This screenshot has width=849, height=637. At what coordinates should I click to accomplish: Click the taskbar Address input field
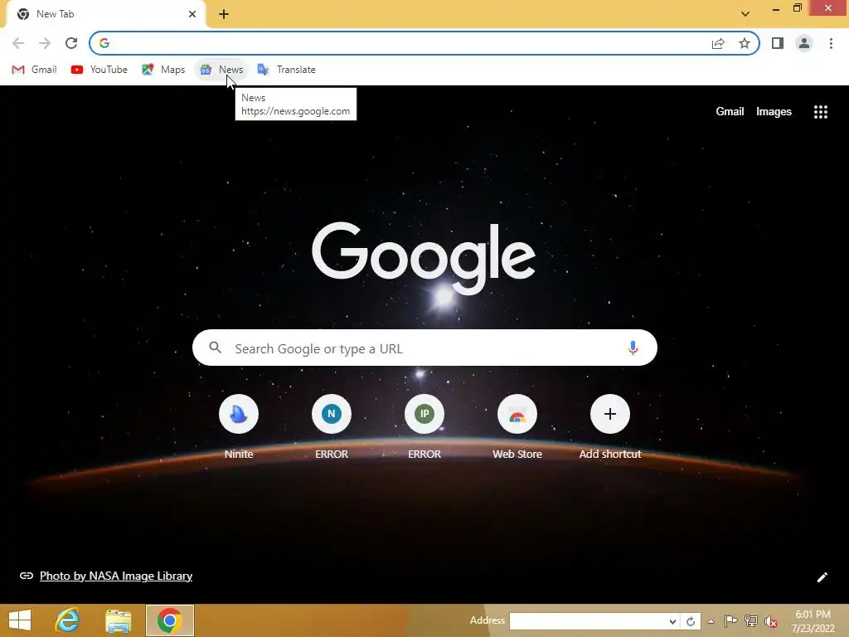[588, 621]
